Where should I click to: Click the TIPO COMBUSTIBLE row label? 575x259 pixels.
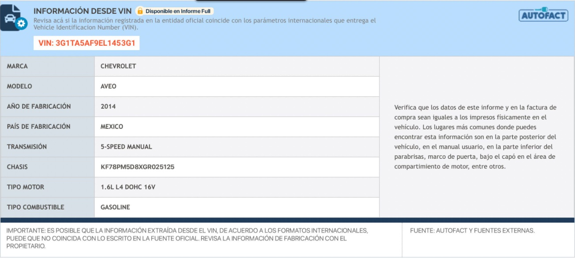coord(35,208)
